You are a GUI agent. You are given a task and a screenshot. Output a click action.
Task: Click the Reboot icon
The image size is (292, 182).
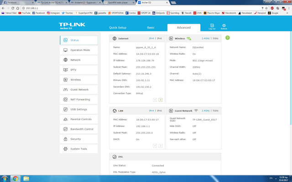pyautogui.click(x=224, y=26)
